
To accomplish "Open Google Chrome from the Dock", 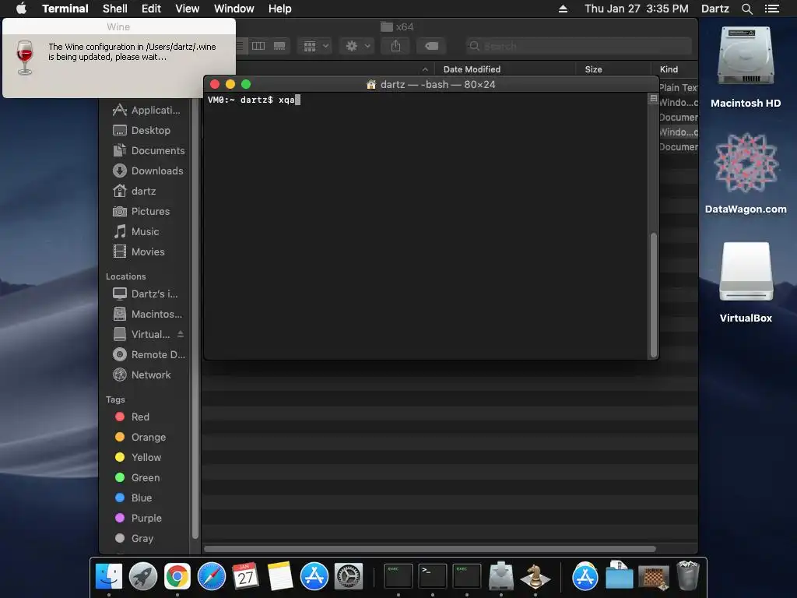I will point(177,577).
